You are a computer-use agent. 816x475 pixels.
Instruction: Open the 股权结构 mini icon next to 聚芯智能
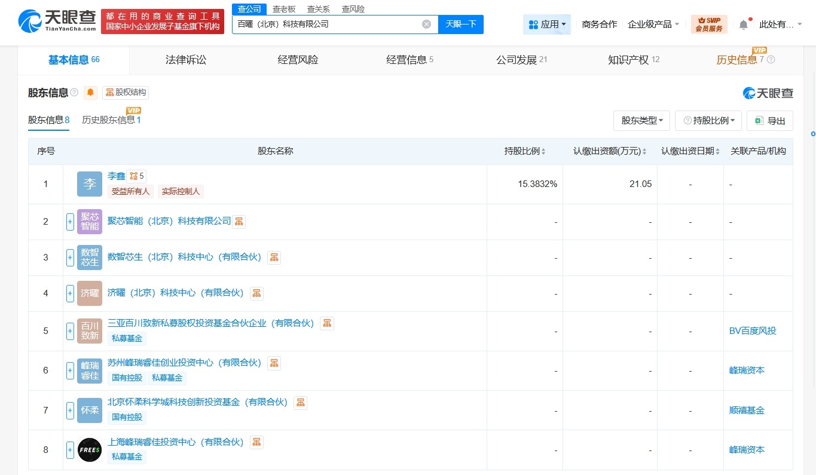tap(239, 221)
